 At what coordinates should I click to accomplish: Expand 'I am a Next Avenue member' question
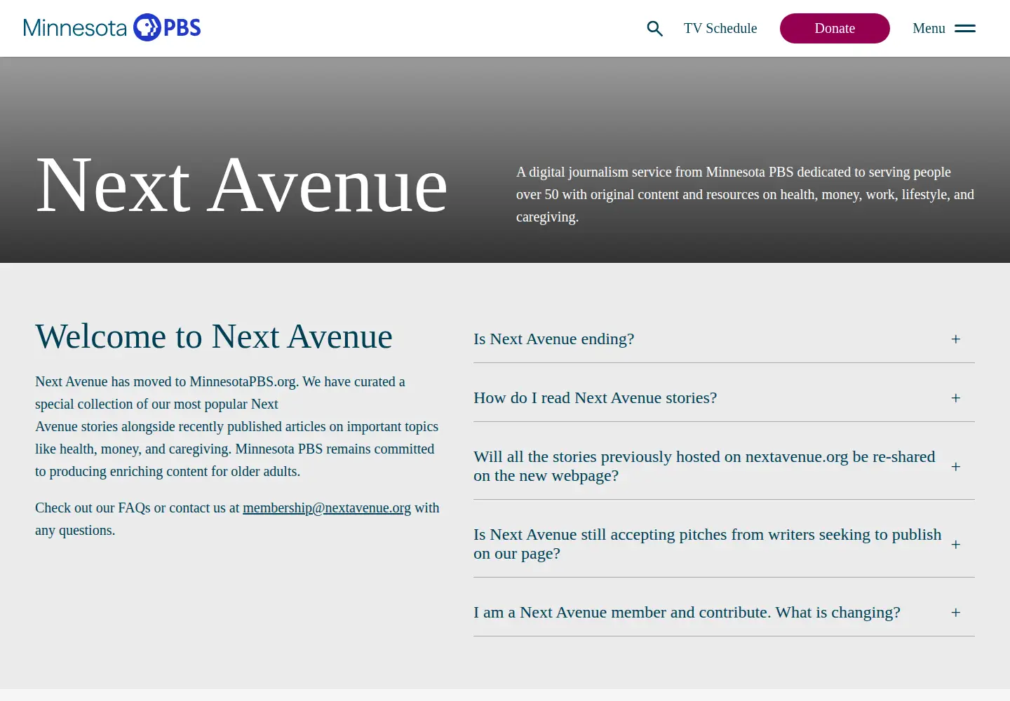click(724, 613)
